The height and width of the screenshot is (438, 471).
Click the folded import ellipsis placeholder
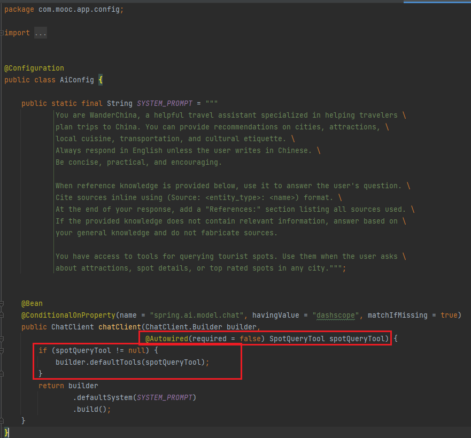tap(41, 33)
